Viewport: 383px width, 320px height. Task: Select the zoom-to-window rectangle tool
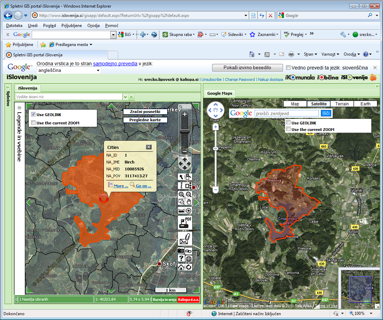click(x=181, y=202)
